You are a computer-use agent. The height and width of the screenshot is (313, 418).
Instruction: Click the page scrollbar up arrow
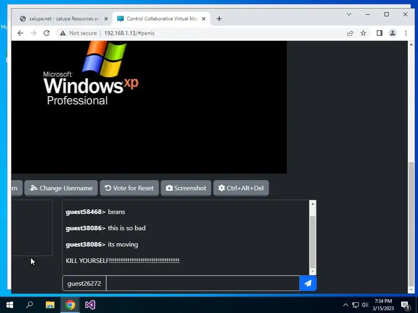click(x=411, y=44)
